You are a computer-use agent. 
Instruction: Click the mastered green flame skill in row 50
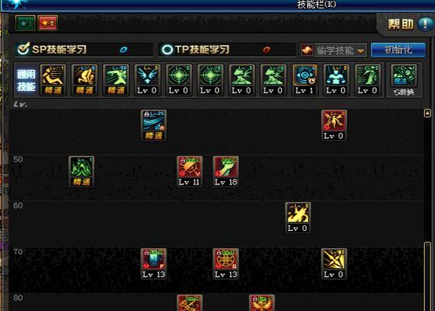(x=81, y=171)
